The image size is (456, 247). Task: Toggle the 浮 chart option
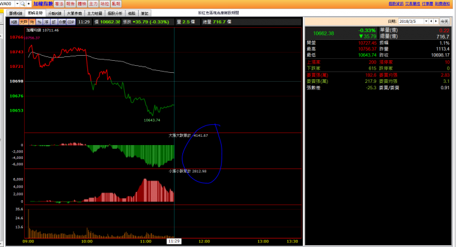coord(46,22)
